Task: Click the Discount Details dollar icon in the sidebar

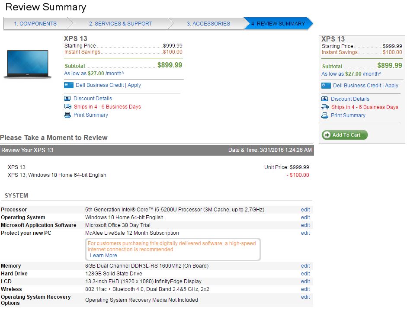Action: (325, 99)
